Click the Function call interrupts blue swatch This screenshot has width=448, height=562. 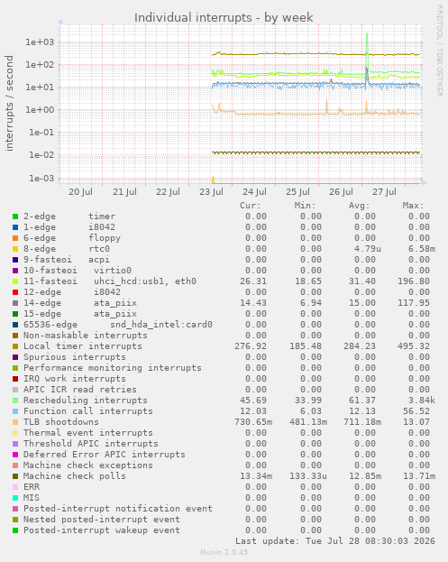click(15, 411)
